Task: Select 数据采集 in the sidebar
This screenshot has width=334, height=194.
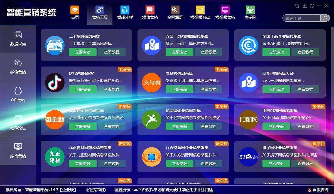Action: tap(18, 39)
